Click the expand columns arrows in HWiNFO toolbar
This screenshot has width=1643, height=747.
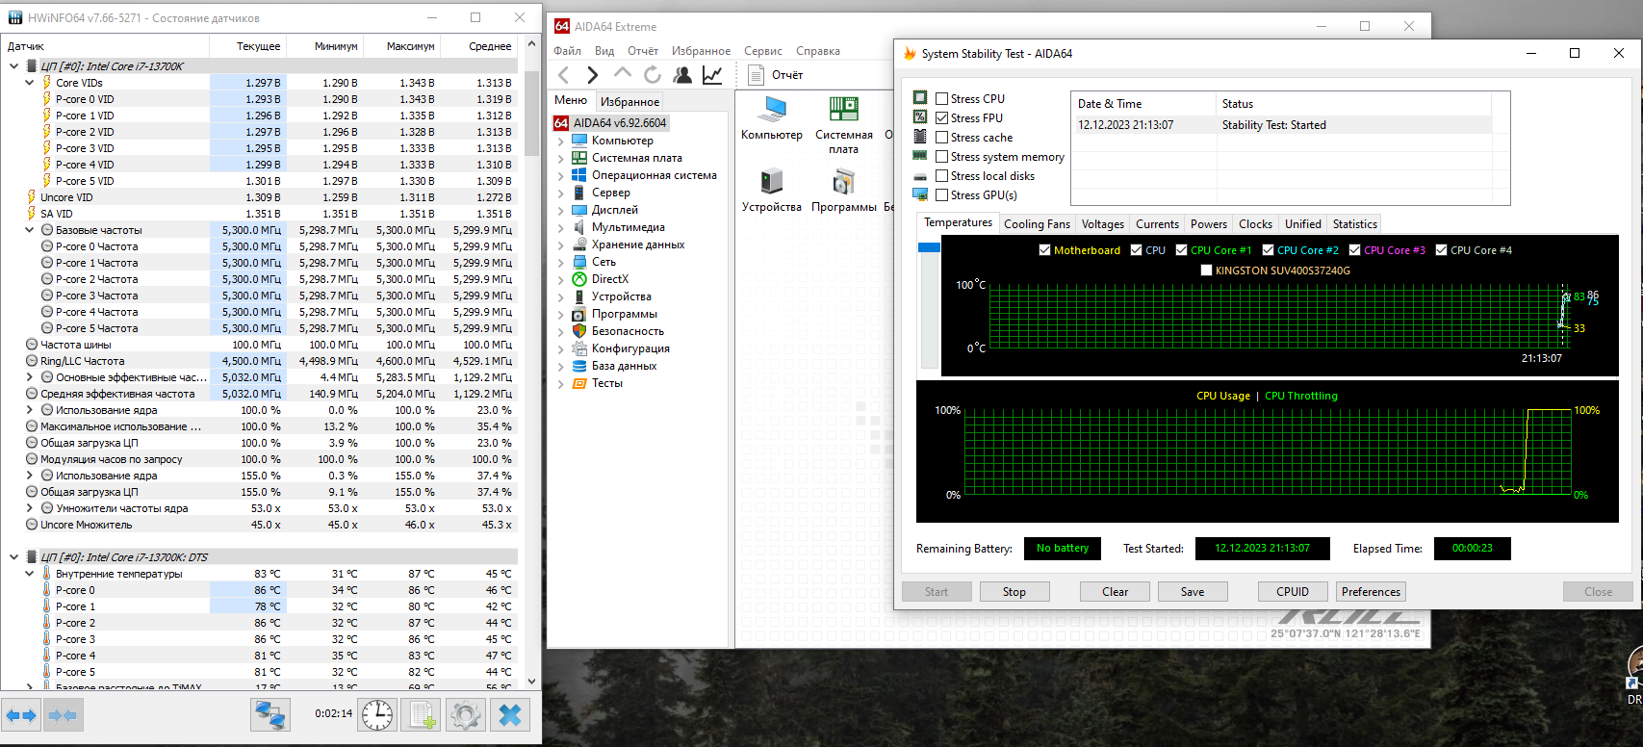point(21,715)
